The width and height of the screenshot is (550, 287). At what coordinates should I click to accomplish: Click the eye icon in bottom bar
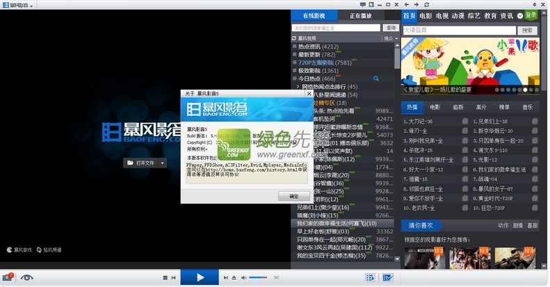coord(26,277)
